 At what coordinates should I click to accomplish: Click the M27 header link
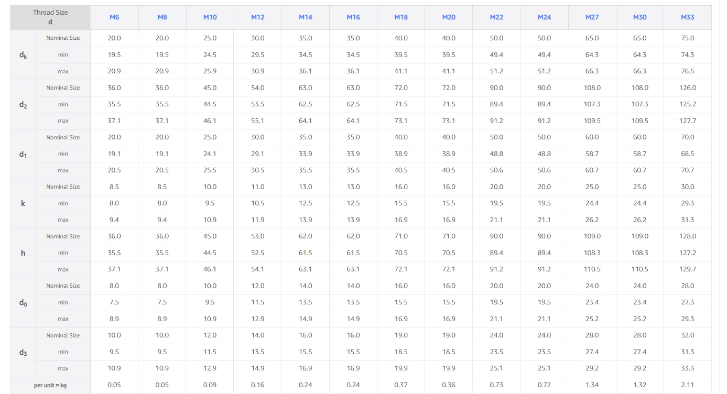click(x=592, y=17)
